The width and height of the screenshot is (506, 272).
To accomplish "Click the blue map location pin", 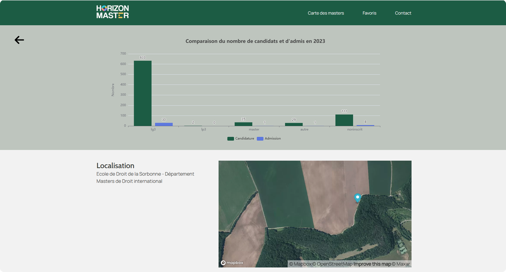I will pos(357,198).
